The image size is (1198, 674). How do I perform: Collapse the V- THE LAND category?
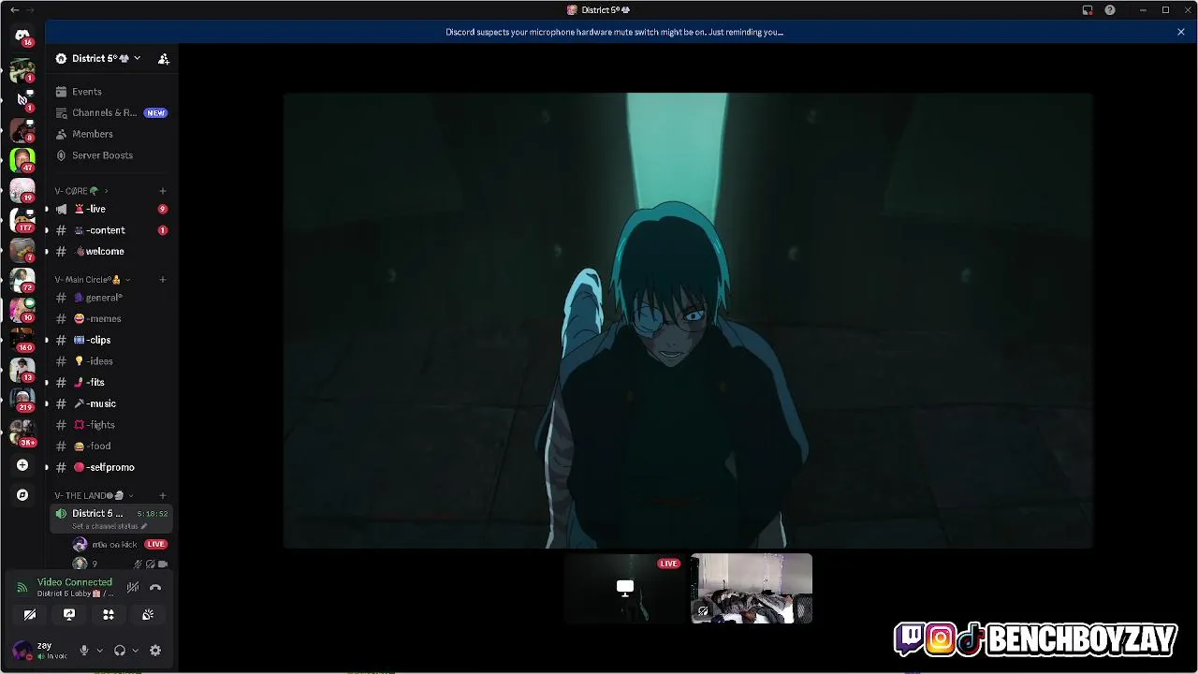(x=94, y=495)
